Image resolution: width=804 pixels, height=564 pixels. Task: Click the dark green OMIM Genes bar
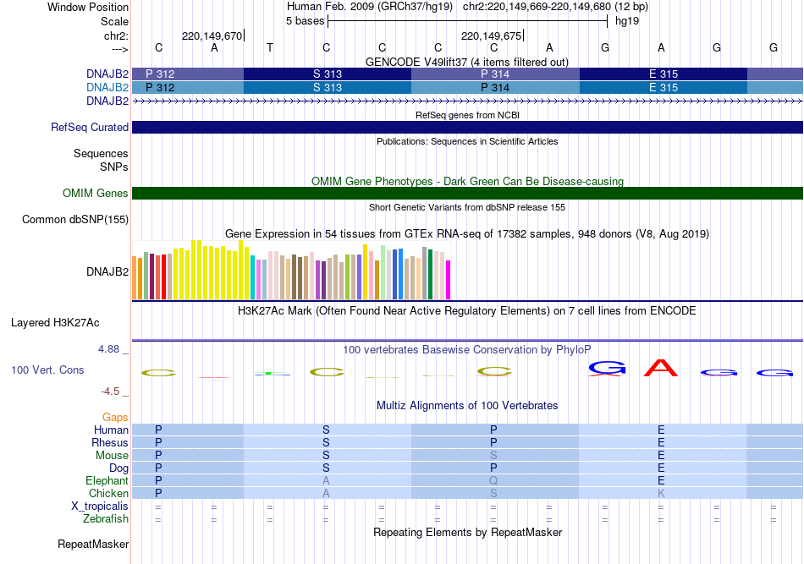tap(467, 193)
